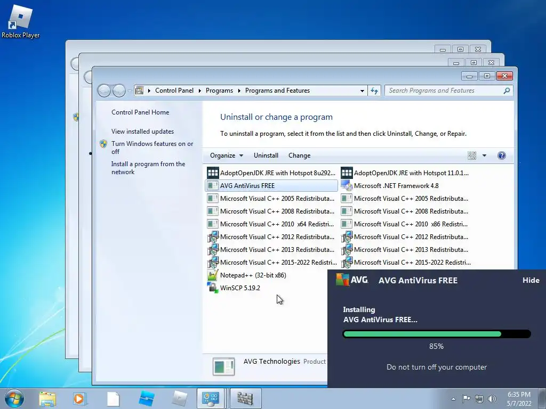
Task: Click the Visual C++ 2013 icon in the right column
Action: point(347,250)
